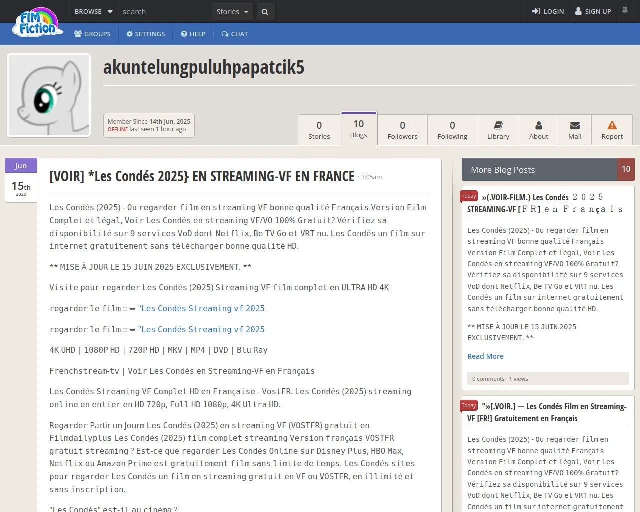Switch to the Stories tab
640x512 pixels.
tap(319, 130)
